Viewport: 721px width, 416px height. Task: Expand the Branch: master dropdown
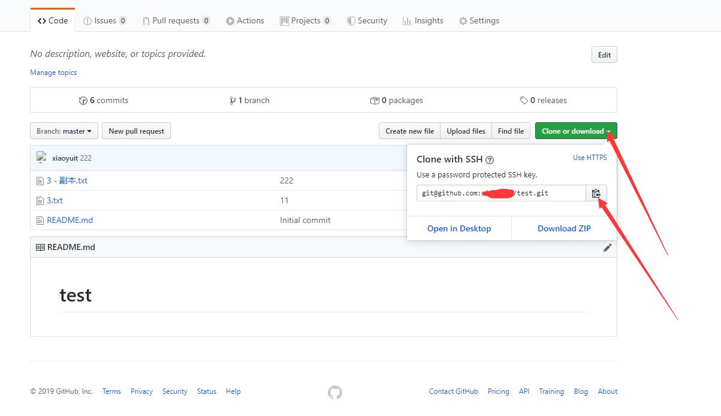pos(64,131)
